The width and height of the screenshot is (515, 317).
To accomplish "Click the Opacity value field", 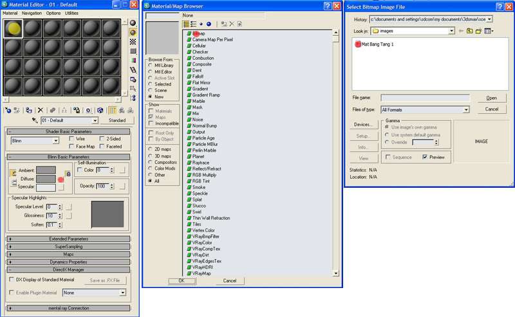I will [x=102, y=186].
